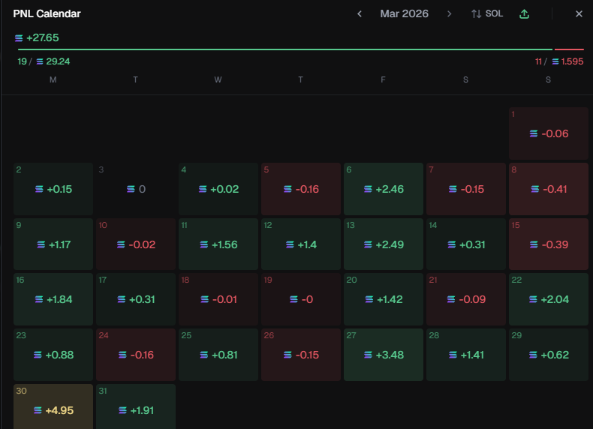Select day 12 cell with +1.4
The height and width of the screenshot is (429, 593).
[301, 244]
